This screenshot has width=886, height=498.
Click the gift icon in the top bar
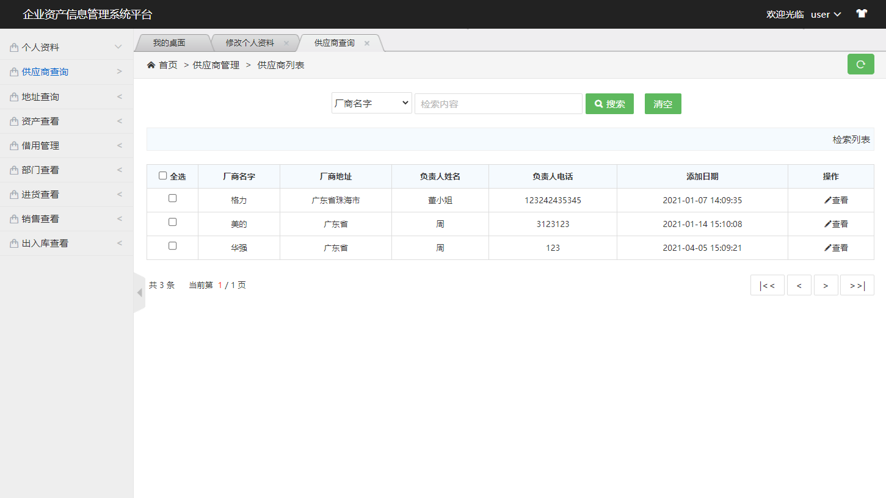point(861,13)
